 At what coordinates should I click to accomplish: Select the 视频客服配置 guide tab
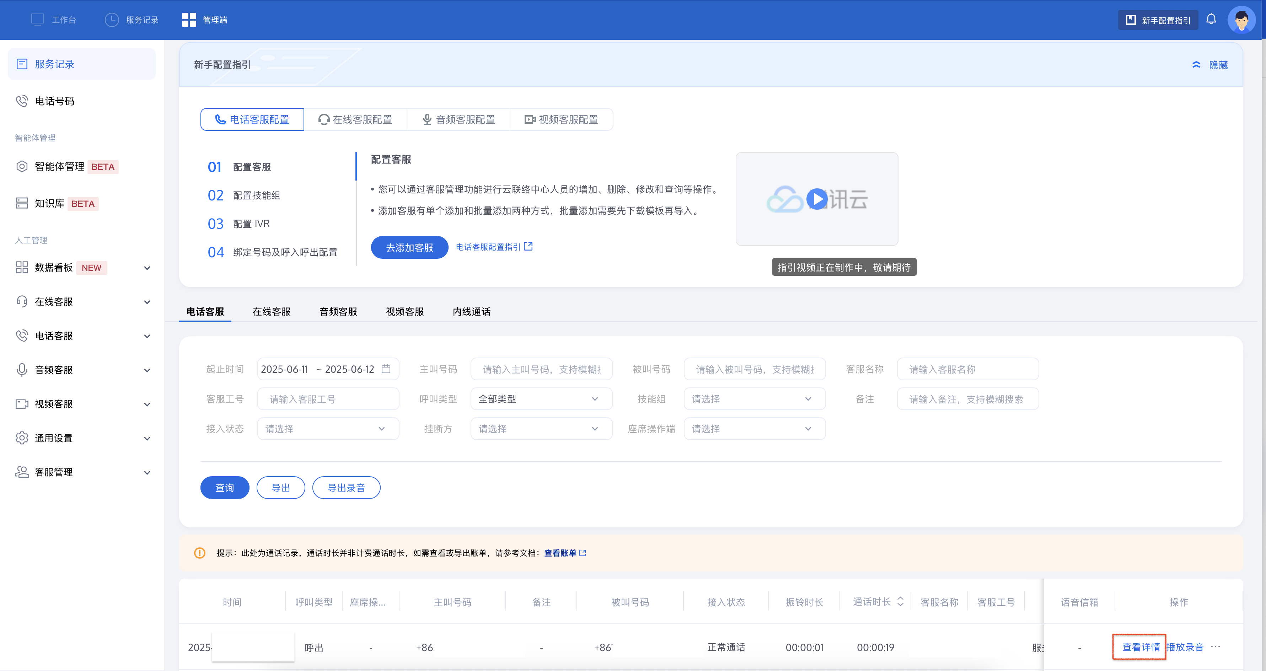pos(561,119)
